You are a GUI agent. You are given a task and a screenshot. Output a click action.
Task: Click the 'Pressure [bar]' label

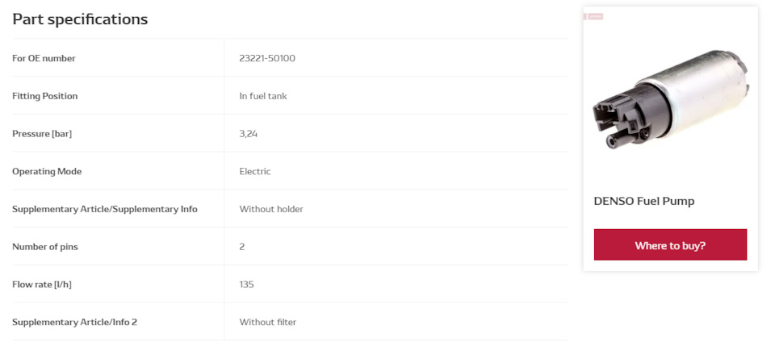[x=42, y=134]
